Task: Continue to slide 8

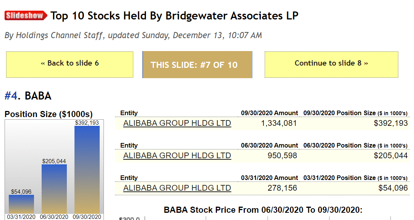Action: coord(331,64)
